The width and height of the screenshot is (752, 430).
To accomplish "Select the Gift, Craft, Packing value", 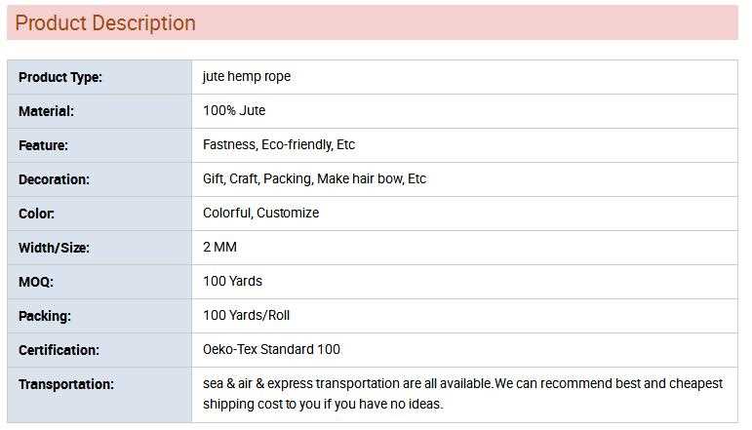I will pyautogui.click(x=314, y=179).
